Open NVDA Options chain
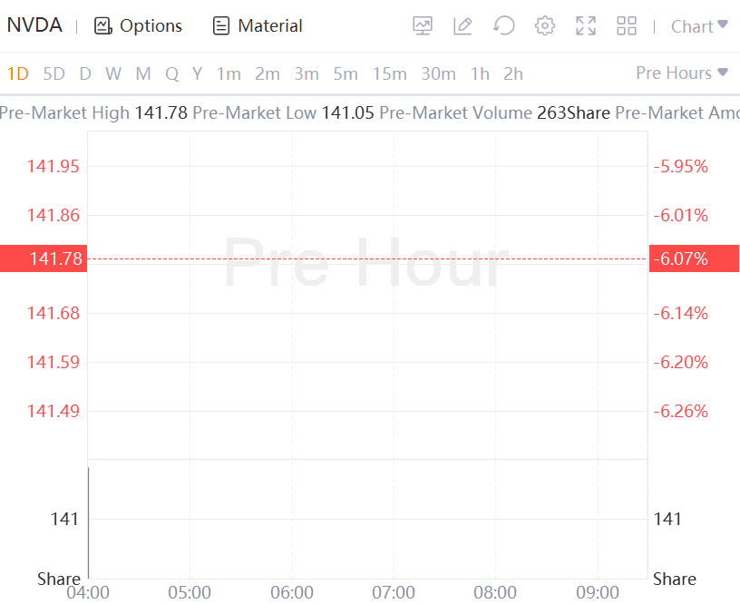Viewport: 740px width, 604px height. (x=139, y=26)
